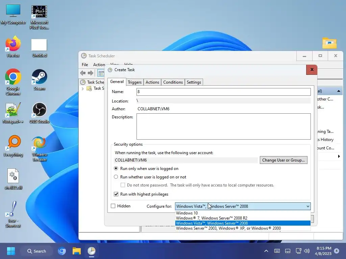This screenshot has height=259, width=346.
Task: Choose Windows 10 in Configure for list
Action: (243, 213)
